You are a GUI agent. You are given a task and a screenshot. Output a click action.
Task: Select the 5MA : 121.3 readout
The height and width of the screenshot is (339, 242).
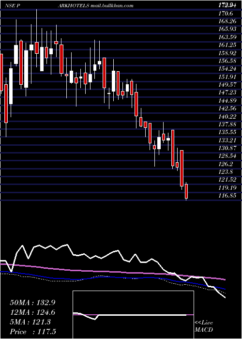tap(30, 322)
